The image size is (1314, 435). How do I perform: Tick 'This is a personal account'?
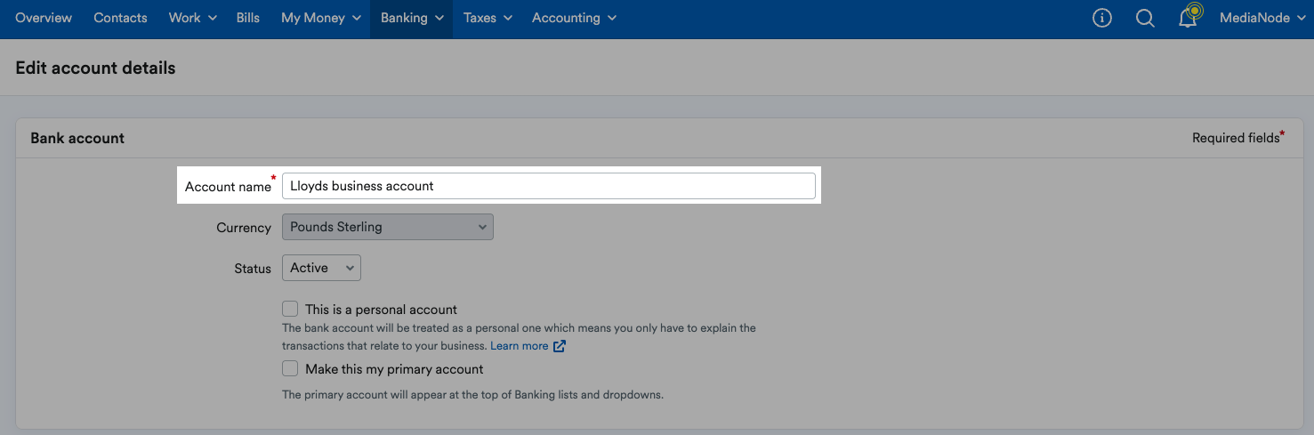(x=290, y=309)
